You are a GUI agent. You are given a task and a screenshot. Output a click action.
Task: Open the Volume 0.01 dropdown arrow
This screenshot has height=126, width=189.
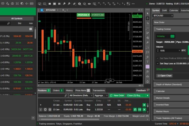tap(179, 50)
